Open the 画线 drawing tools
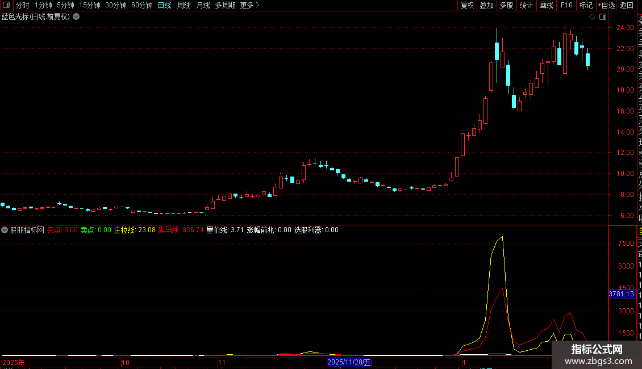The height and width of the screenshot is (369, 642). tap(546, 5)
